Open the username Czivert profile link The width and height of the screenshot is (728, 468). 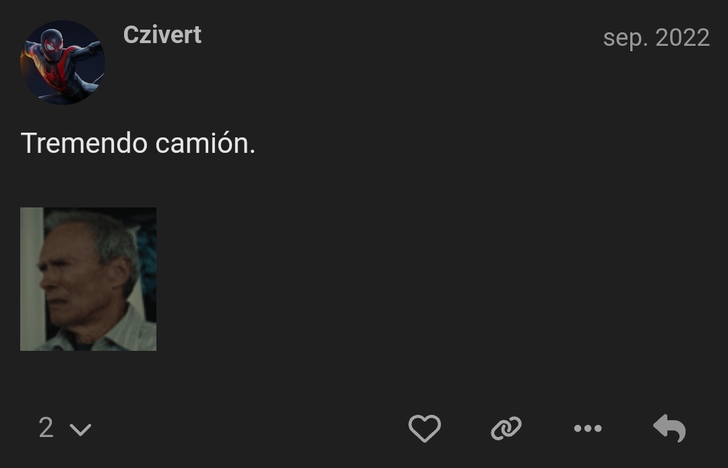tap(162, 35)
